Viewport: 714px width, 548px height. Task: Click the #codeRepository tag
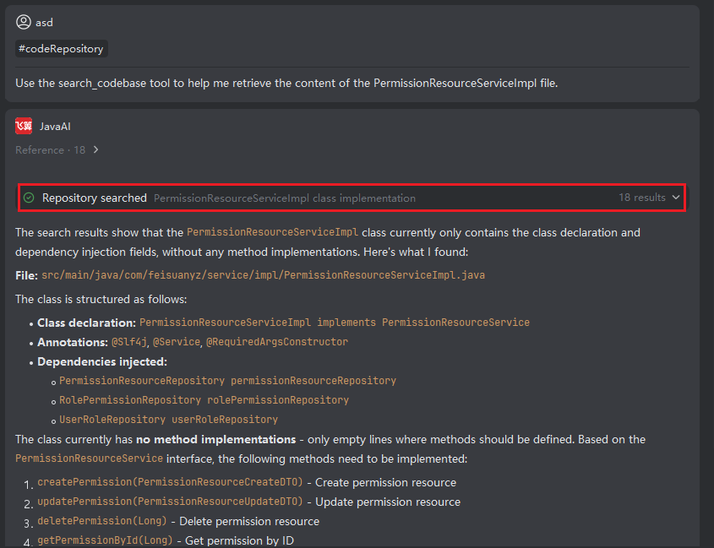click(x=61, y=49)
